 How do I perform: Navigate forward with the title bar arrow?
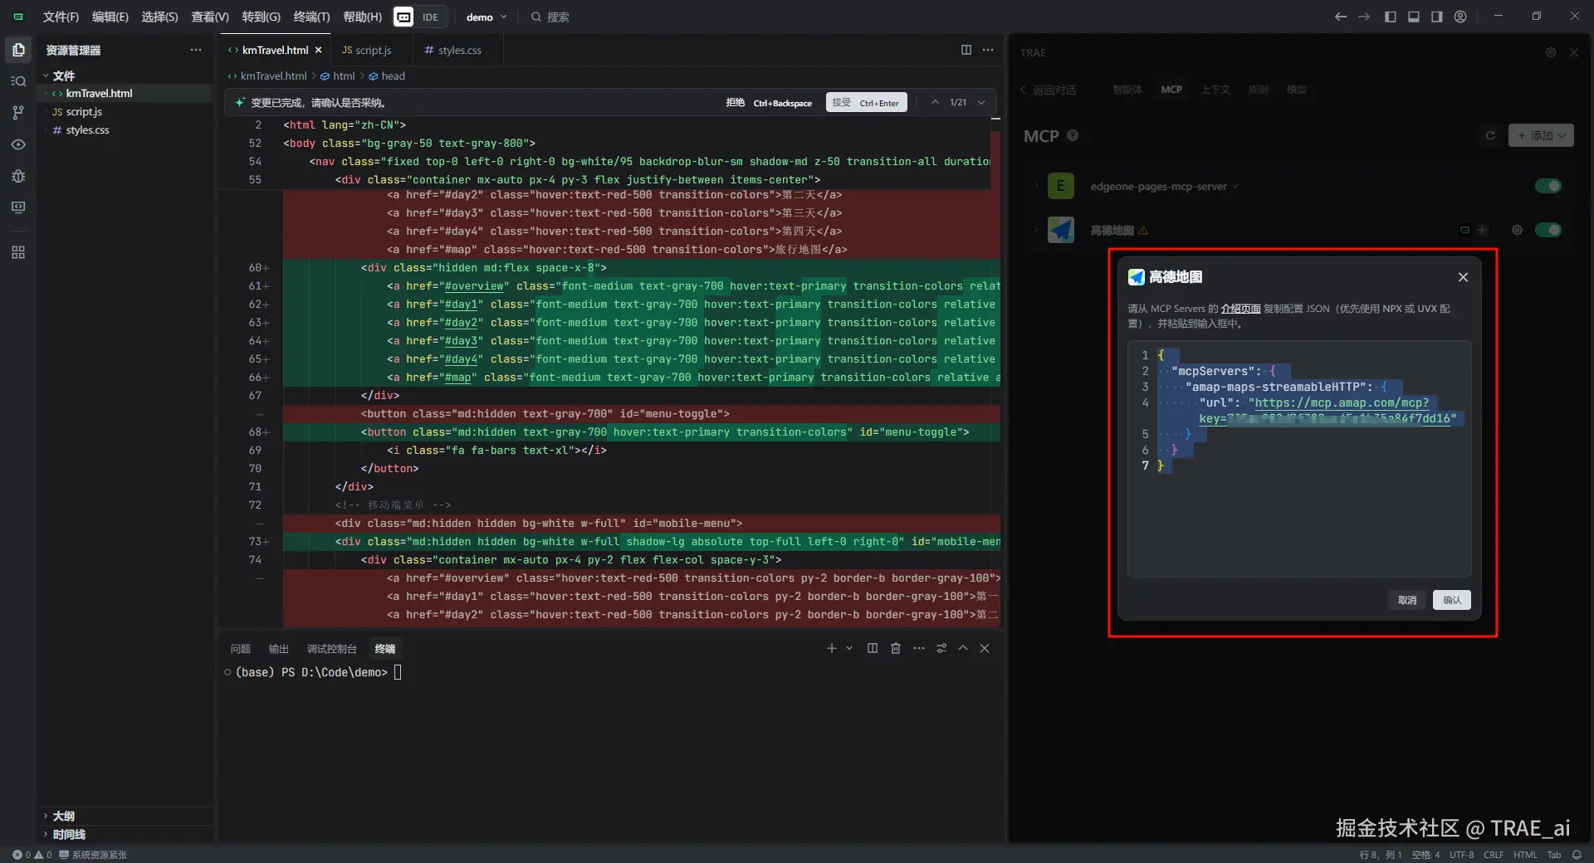[1364, 17]
